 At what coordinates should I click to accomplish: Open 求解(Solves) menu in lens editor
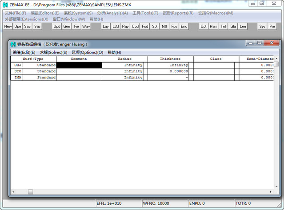tap(53, 52)
